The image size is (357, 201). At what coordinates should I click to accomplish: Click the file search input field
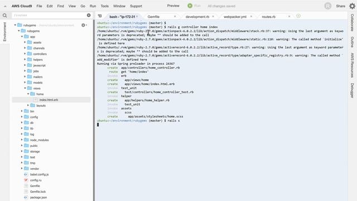49,15
